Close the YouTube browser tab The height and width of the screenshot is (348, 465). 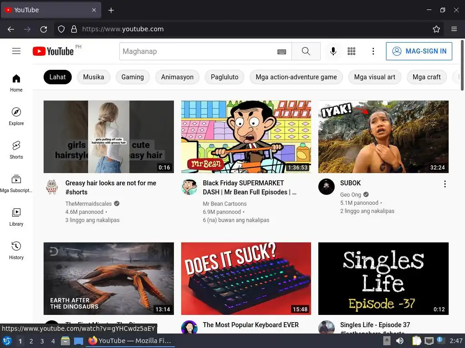[x=94, y=10]
